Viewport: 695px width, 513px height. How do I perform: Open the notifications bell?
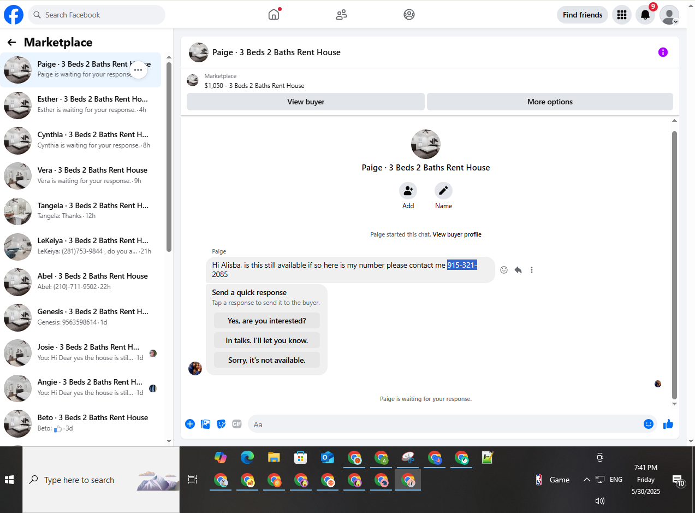click(645, 15)
